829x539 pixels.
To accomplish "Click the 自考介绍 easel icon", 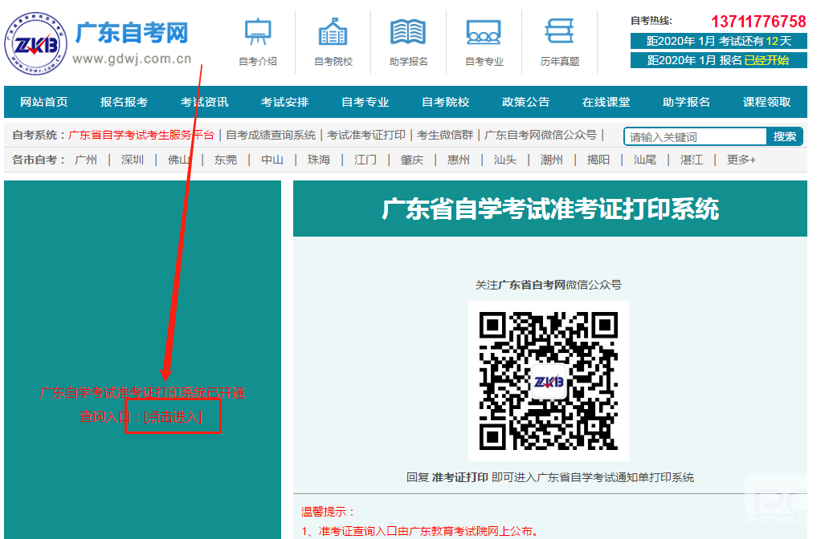I will point(258,32).
